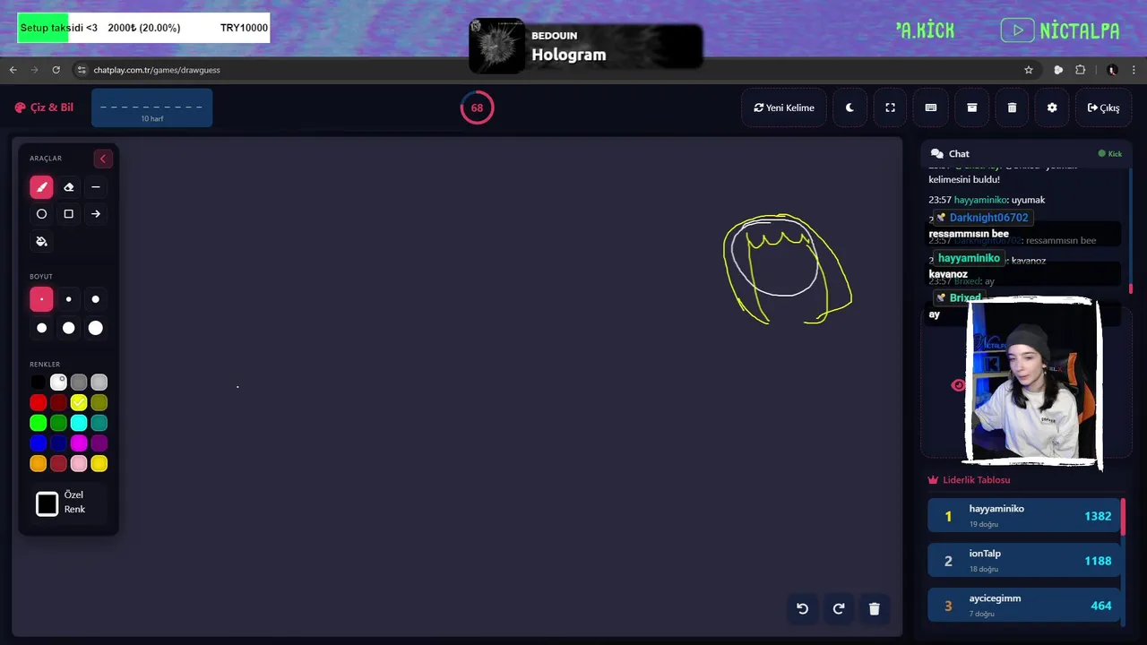
Task: Pick the bright blue color swatch
Action: point(38,443)
